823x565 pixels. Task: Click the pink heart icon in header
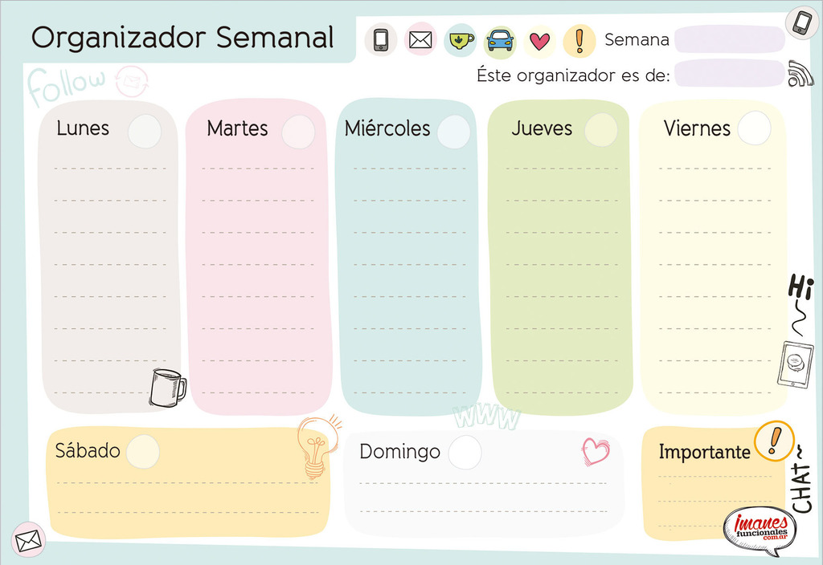(539, 41)
